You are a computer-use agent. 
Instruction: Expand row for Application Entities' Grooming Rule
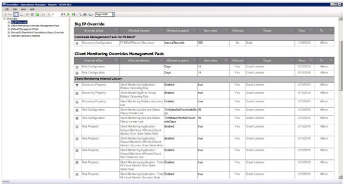click(77, 85)
